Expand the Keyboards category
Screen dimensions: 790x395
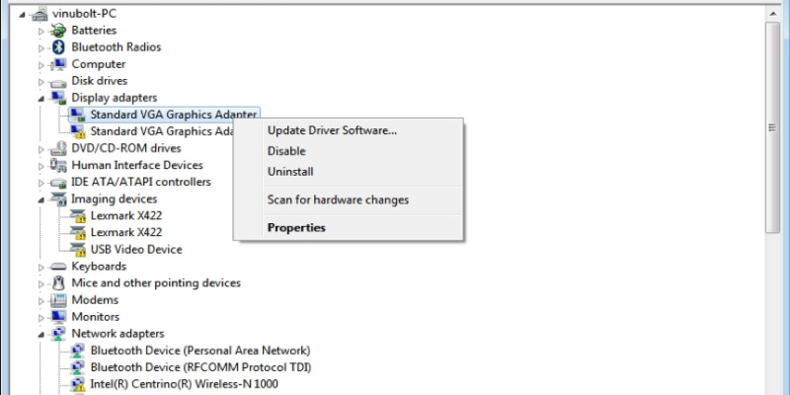41,267
